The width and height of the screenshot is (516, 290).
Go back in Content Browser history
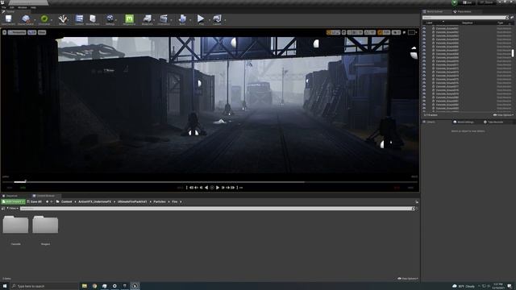[47, 201]
